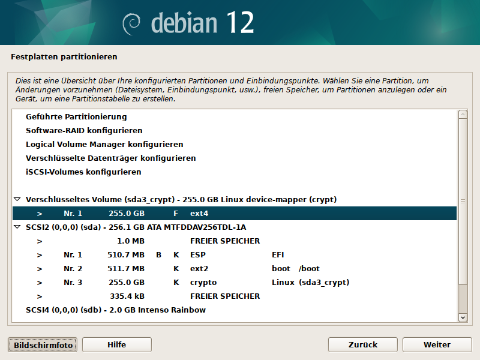This screenshot has height=360, width=480.
Task: Click the scrollbar up arrow
Action: (463, 114)
